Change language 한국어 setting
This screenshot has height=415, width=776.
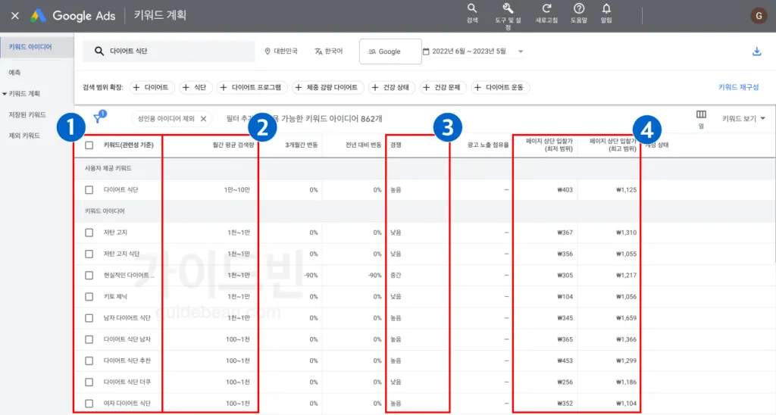(329, 51)
